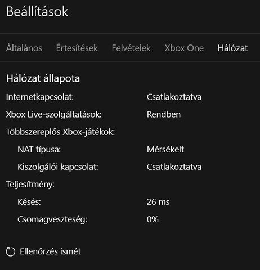This screenshot has width=260, height=270.
Task: Click the Rendben status value
Action: 164,114
